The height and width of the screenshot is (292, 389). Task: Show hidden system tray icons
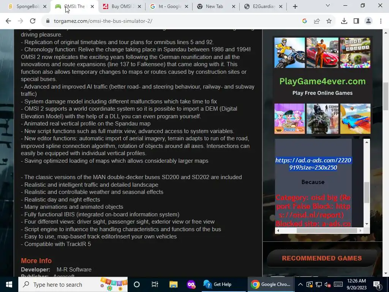pos(300,284)
